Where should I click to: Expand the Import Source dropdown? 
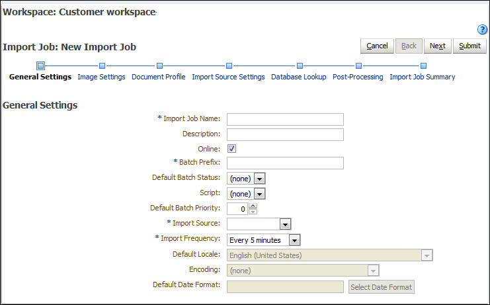(285, 224)
